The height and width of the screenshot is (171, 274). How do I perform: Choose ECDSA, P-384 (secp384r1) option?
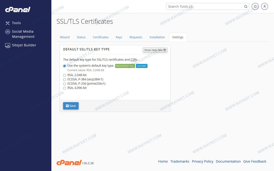click(x=64, y=80)
